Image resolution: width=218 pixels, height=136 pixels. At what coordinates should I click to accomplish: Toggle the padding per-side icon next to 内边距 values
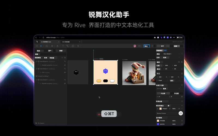point(182,97)
